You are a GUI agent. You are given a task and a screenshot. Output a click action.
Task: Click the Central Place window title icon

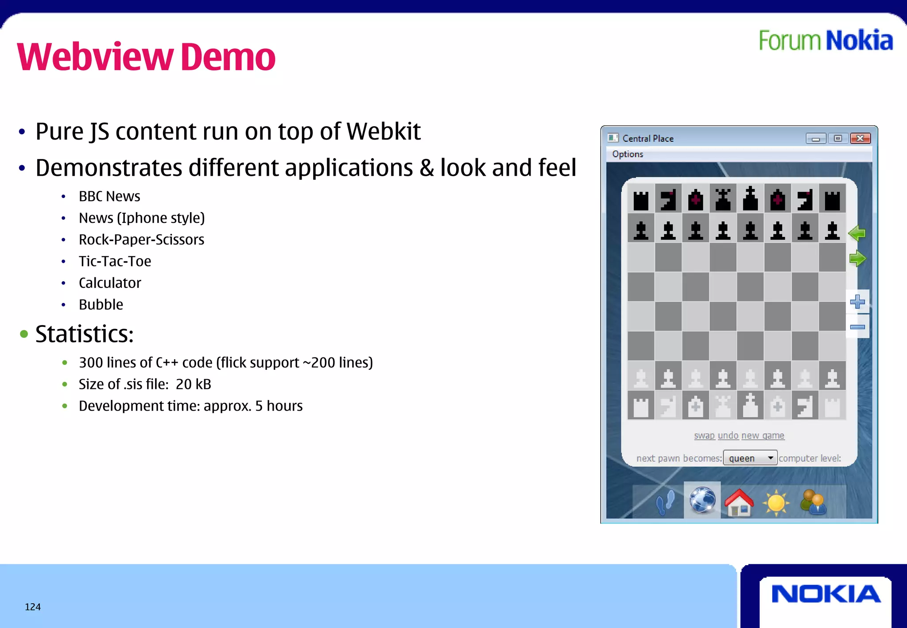click(x=613, y=138)
